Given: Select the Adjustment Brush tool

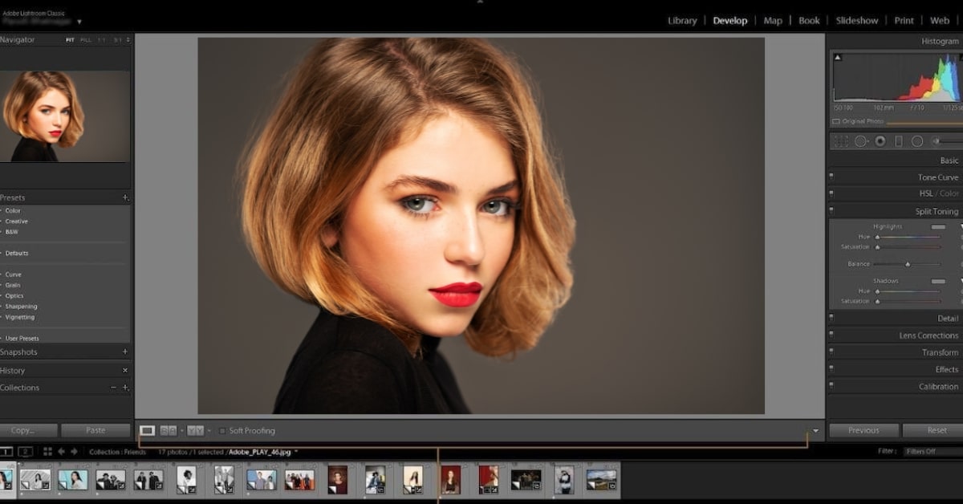Looking at the screenshot, I should coord(947,141).
